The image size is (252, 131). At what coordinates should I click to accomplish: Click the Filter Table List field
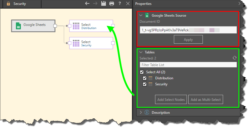click(188, 65)
